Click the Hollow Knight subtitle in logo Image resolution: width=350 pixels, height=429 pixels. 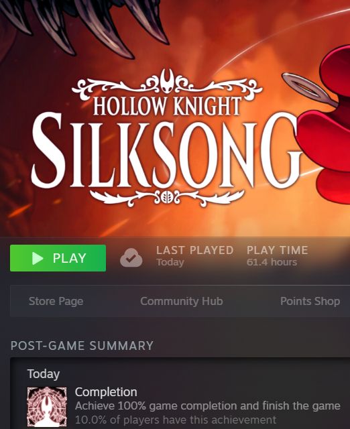coord(167,106)
